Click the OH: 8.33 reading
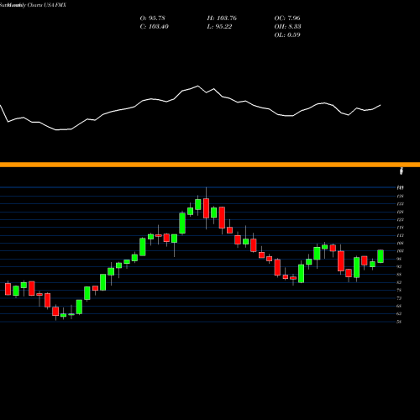The width and height of the screenshot is (420, 420). click(287, 27)
